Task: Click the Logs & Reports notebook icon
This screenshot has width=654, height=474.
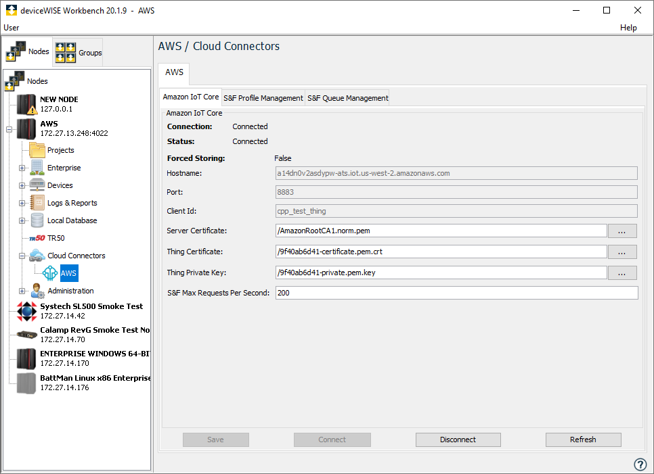Action: click(37, 203)
